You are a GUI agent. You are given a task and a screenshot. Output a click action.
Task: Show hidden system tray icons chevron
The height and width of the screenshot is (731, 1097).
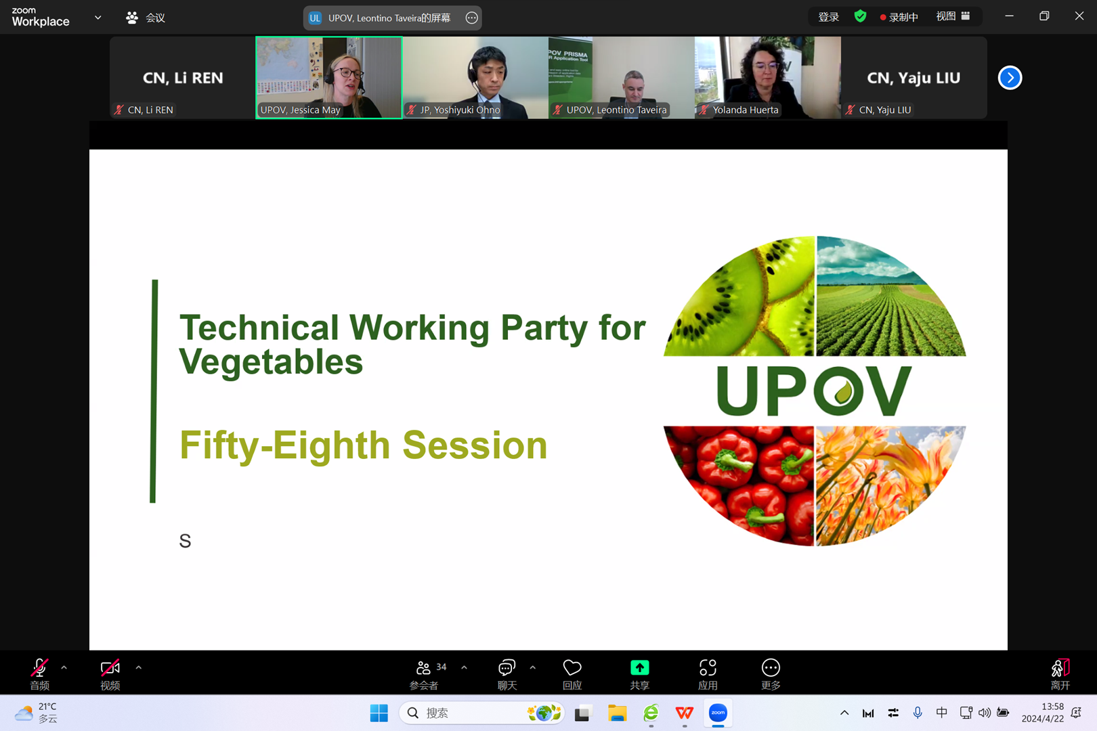(844, 713)
